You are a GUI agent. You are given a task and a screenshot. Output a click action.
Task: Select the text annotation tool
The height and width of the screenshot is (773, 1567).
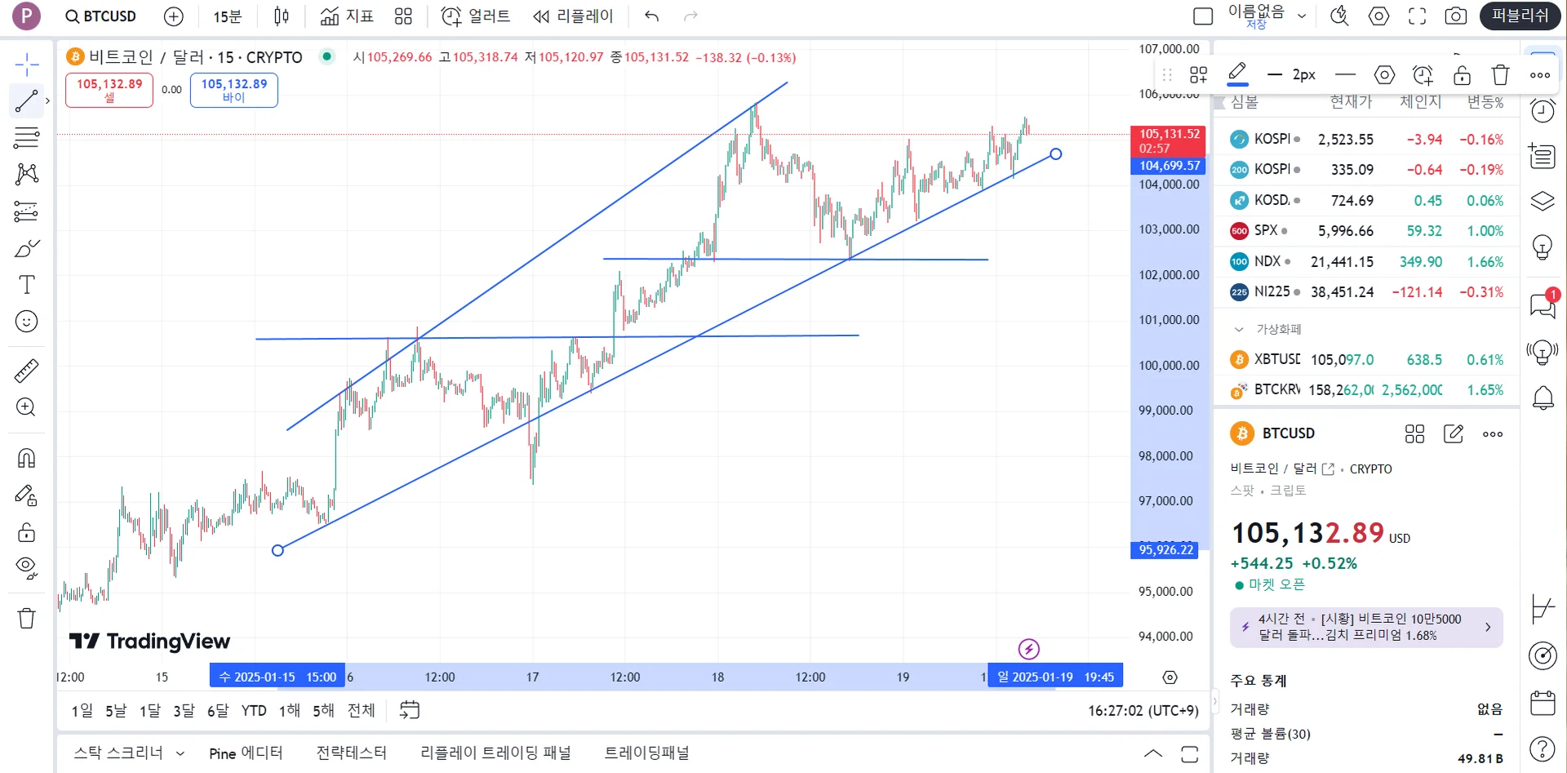[x=26, y=285]
